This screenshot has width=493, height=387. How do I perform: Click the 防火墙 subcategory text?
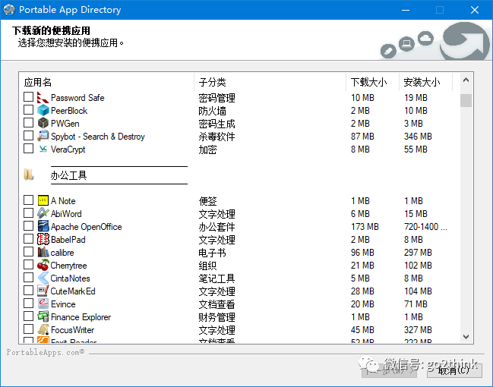(212, 111)
